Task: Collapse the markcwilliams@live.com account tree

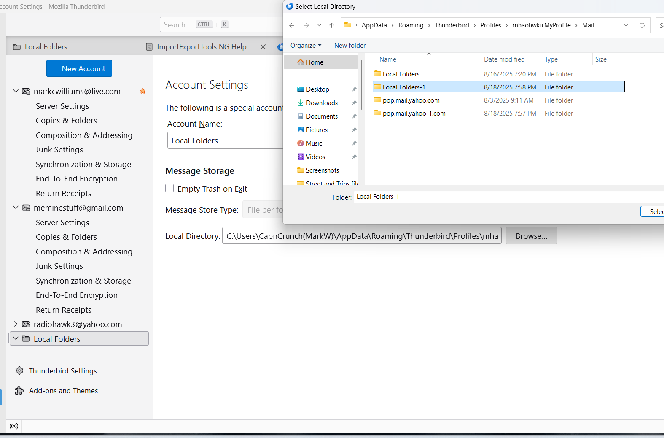Action: [16, 91]
